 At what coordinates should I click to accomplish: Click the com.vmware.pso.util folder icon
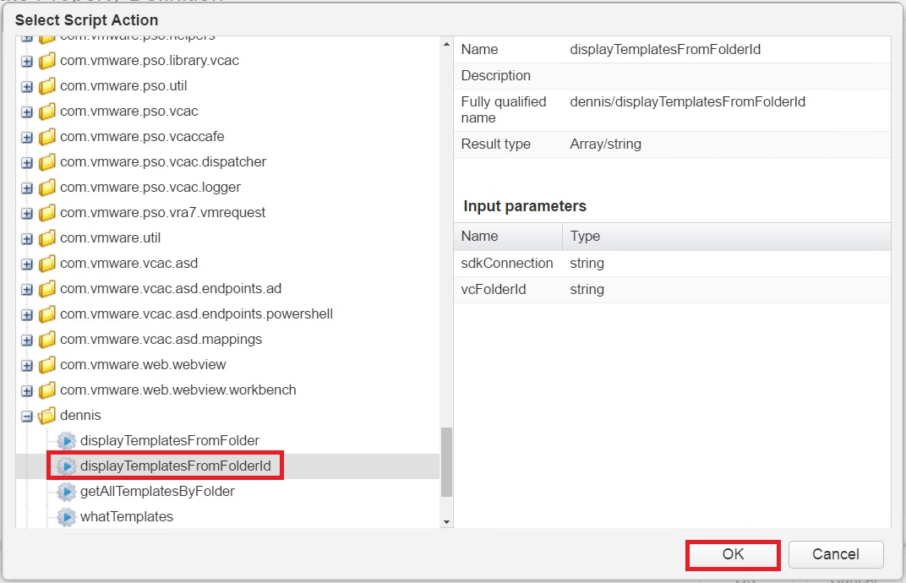tap(46, 86)
